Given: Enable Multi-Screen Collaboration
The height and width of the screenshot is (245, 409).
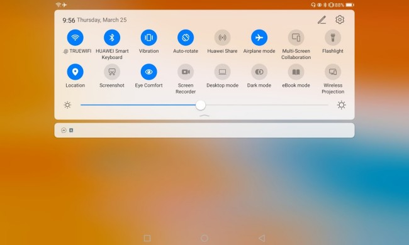Looking at the screenshot, I should (x=296, y=38).
